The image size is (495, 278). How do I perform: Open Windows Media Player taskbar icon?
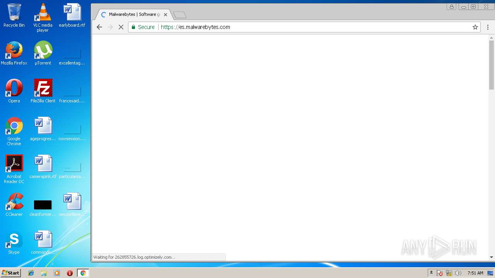click(57, 273)
